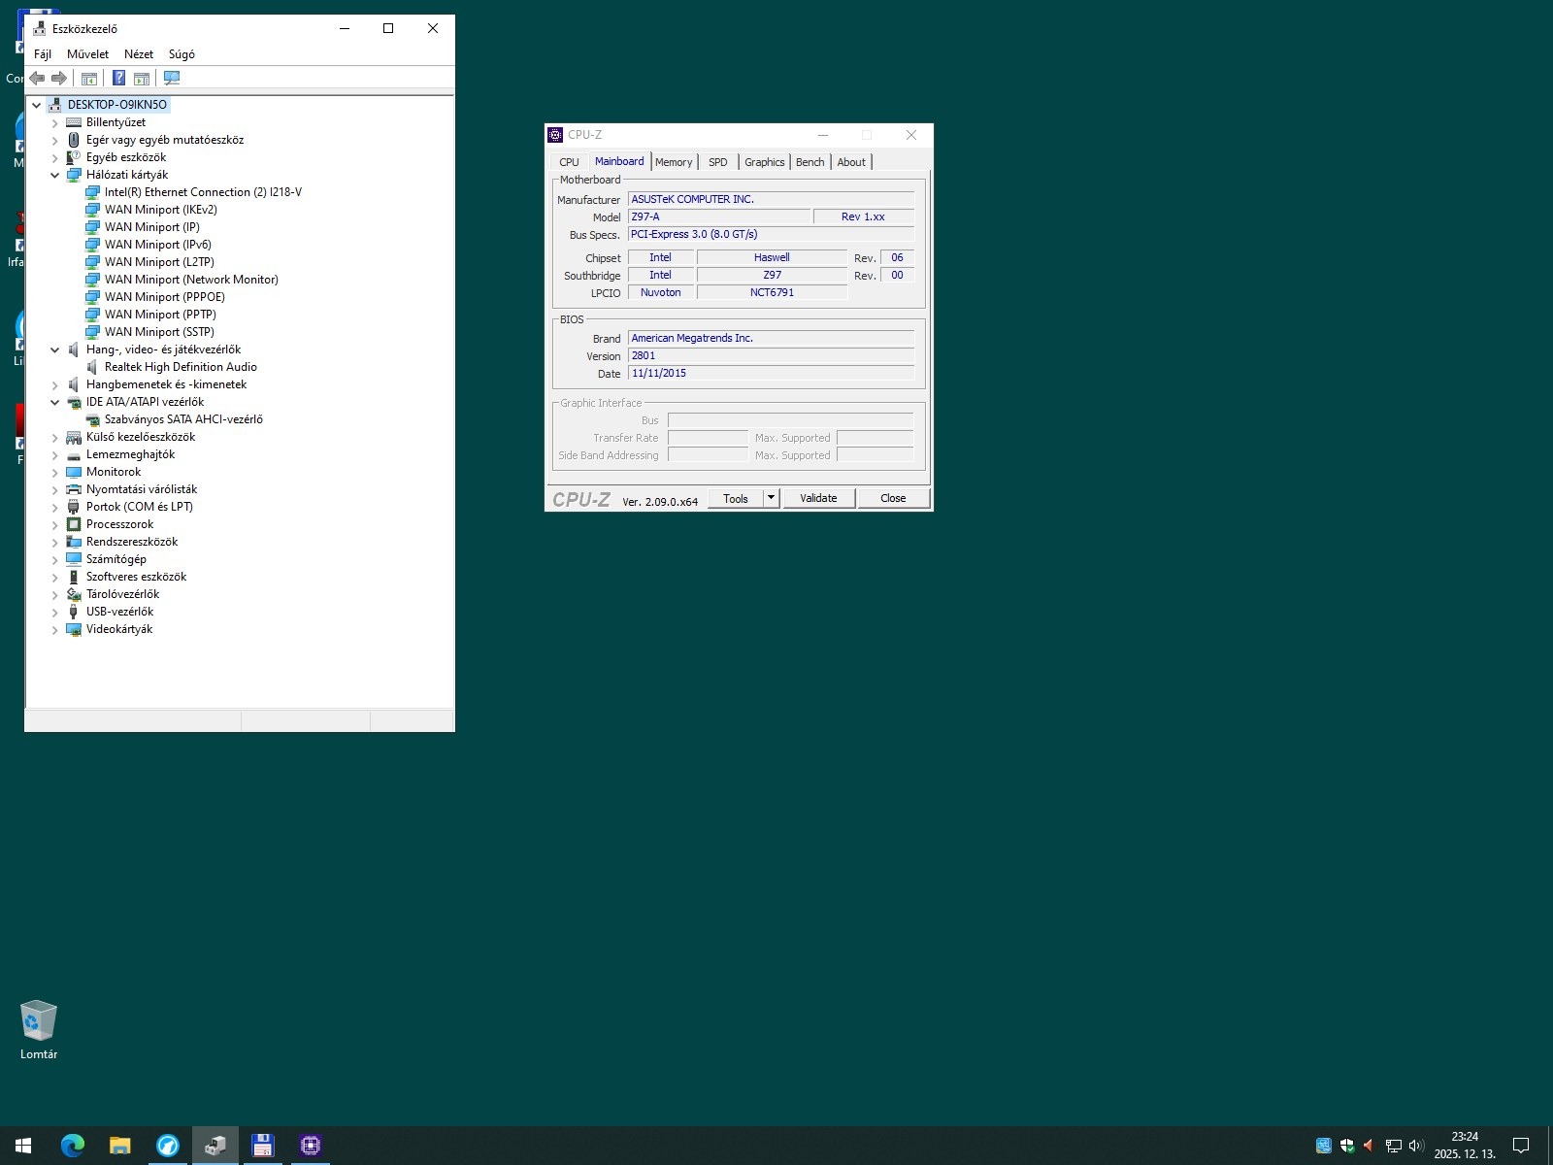Viewport: 1553px width, 1165px height.
Task: Collapse the IDE ATA/ATAPI vezérlők category
Action: (55, 402)
